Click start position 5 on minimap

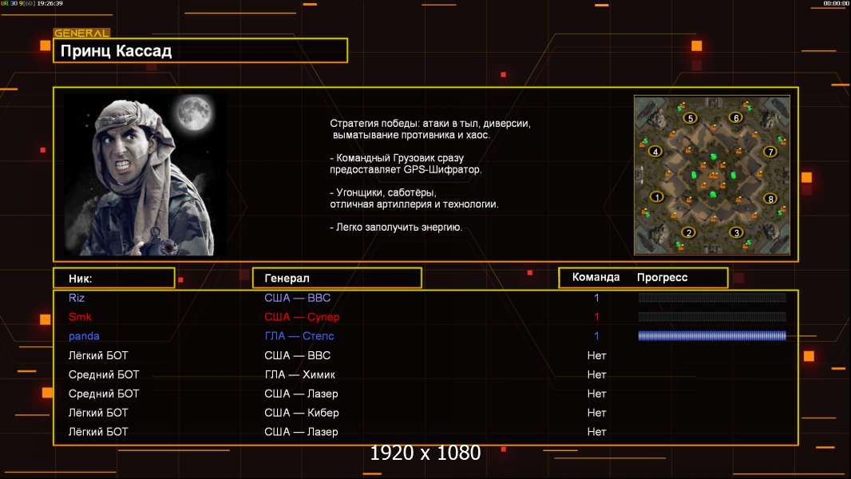(691, 117)
